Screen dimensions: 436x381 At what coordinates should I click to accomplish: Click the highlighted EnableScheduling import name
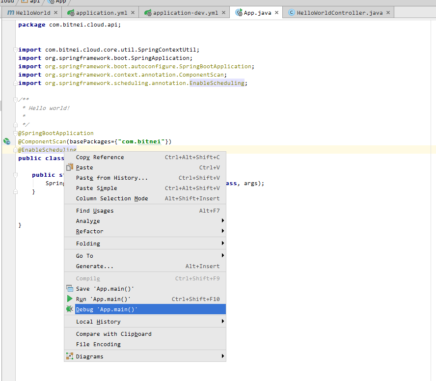coord(217,83)
